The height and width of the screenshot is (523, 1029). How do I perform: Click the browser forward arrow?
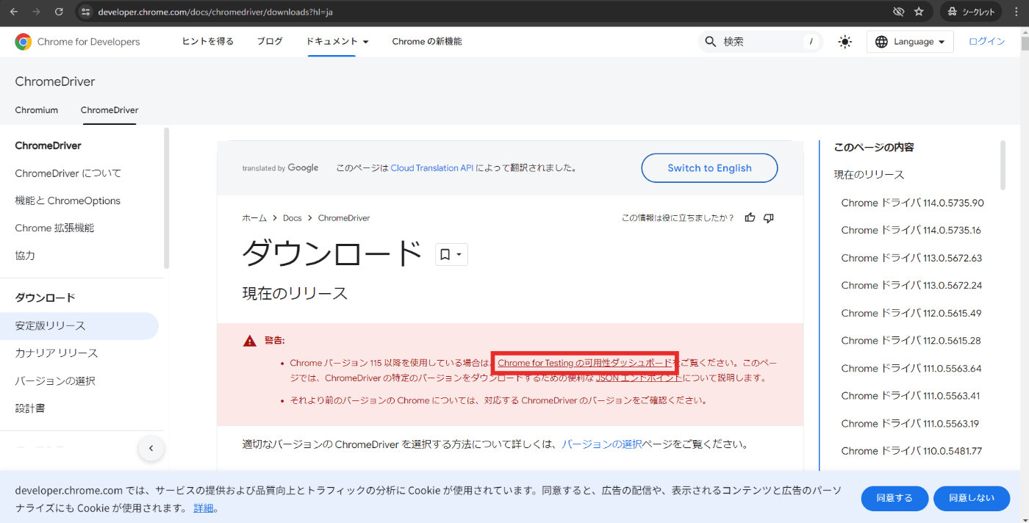tap(36, 12)
